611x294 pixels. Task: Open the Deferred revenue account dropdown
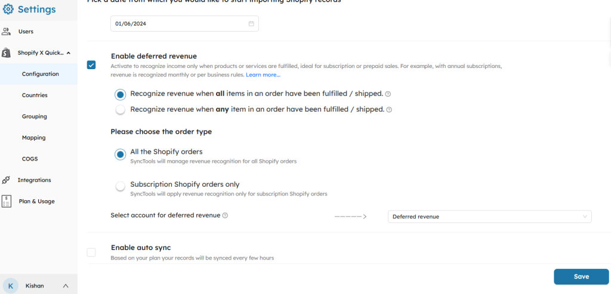[x=489, y=216]
